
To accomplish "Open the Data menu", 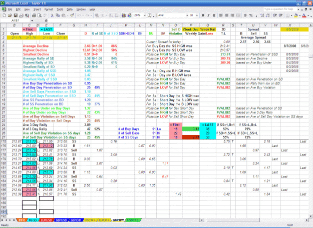I will pos(70,9).
